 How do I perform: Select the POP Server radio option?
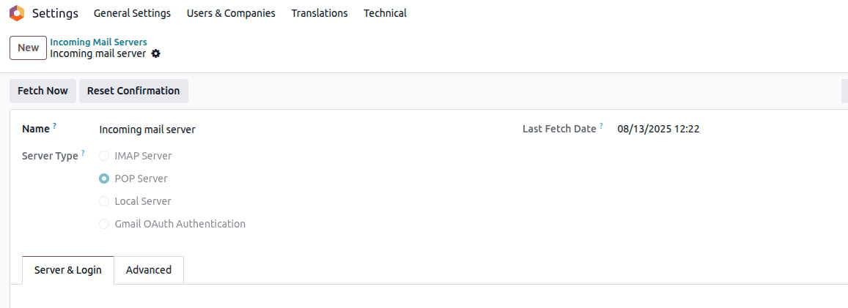pos(104,179)
